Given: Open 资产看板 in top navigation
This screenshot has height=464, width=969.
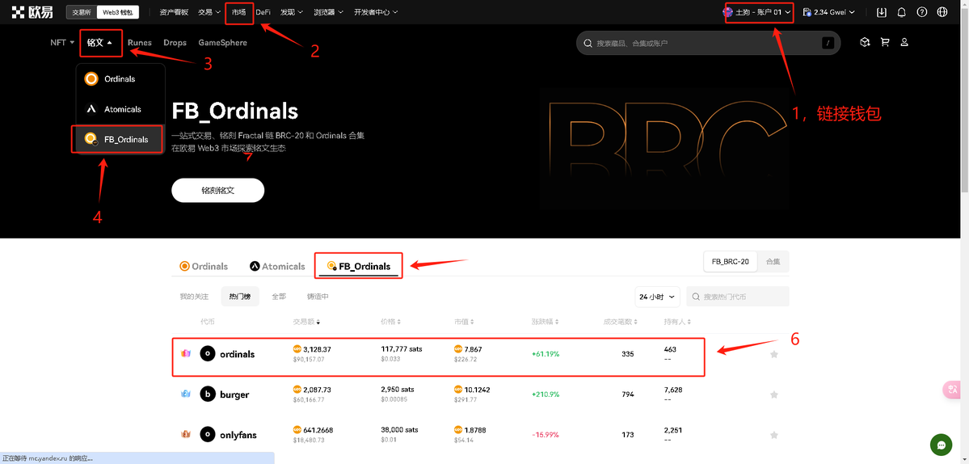Looking at the screenshot, I should click(x=173, y=12).
